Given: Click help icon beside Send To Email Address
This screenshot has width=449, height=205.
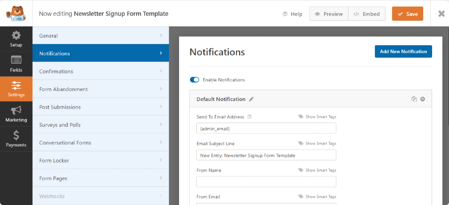Looking at the screenshot, I should 249,117.
